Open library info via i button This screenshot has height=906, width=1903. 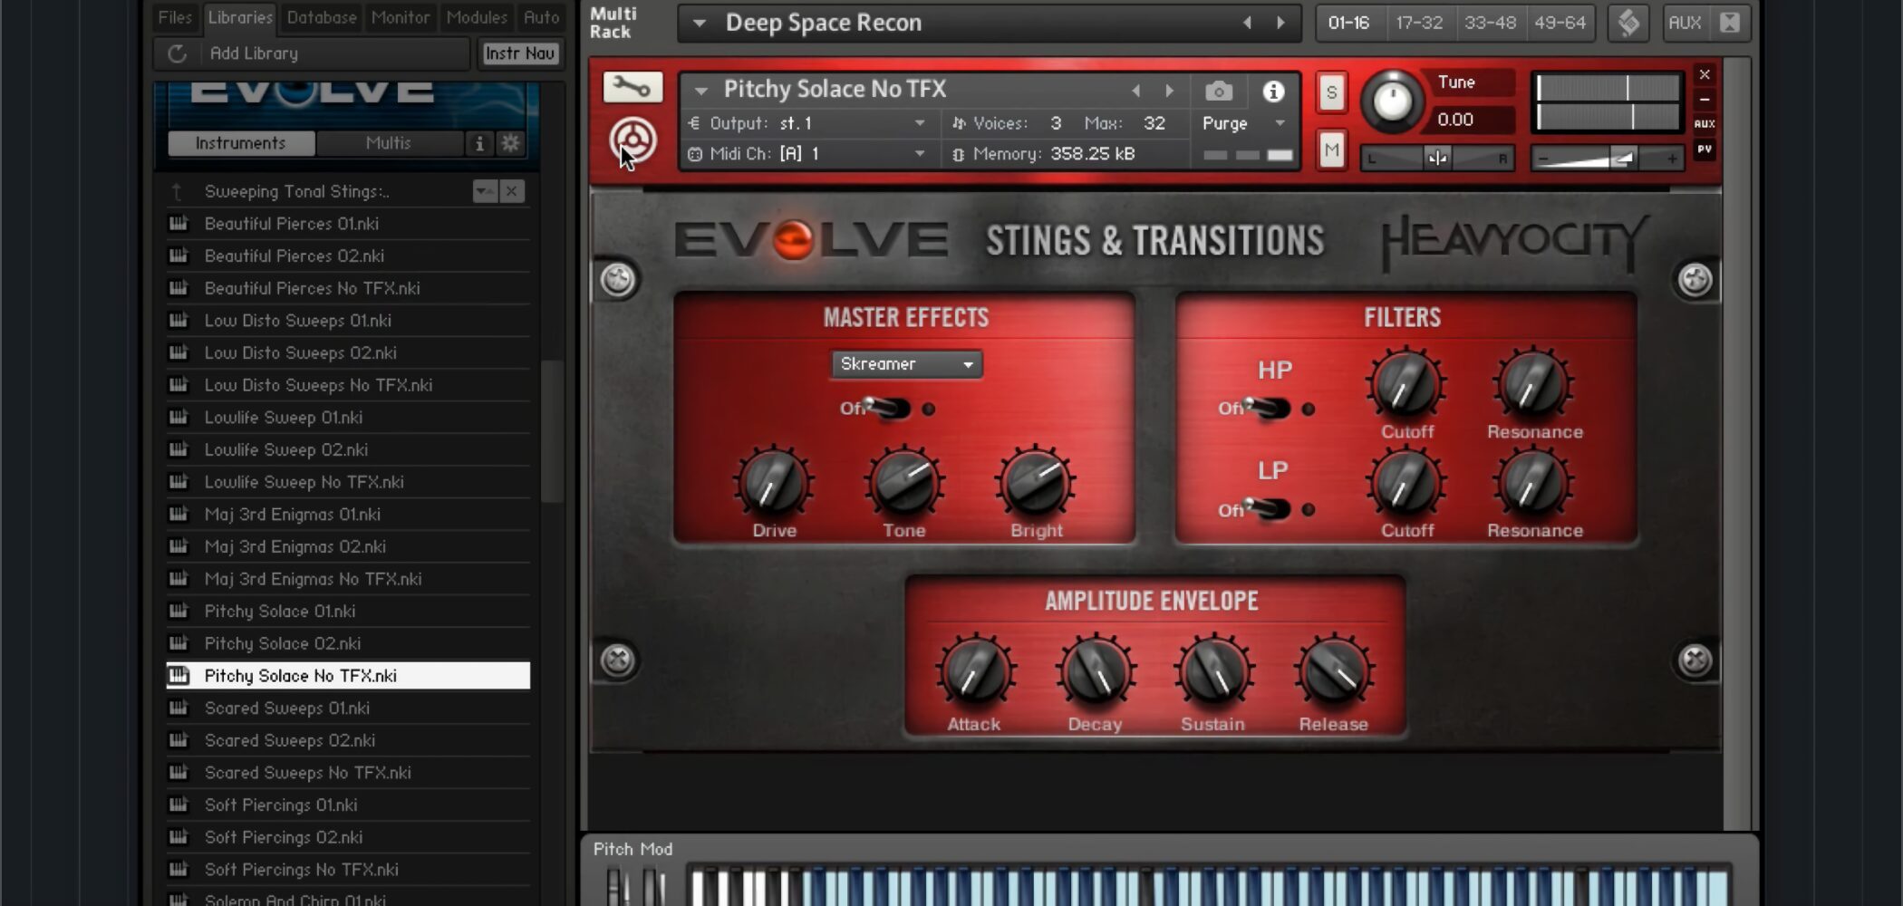point(479,143)
